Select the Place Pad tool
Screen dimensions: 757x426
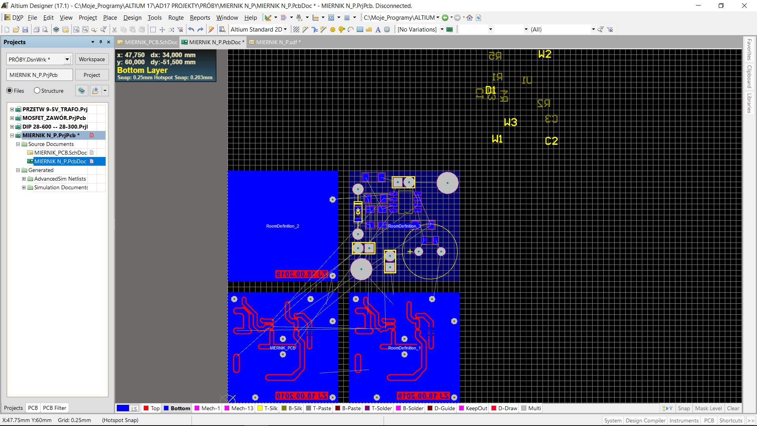[x=332, y=30]
